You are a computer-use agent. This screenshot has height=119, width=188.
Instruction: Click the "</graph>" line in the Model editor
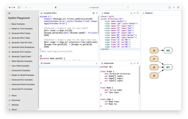pyautogui.click(x=105, y=49)
